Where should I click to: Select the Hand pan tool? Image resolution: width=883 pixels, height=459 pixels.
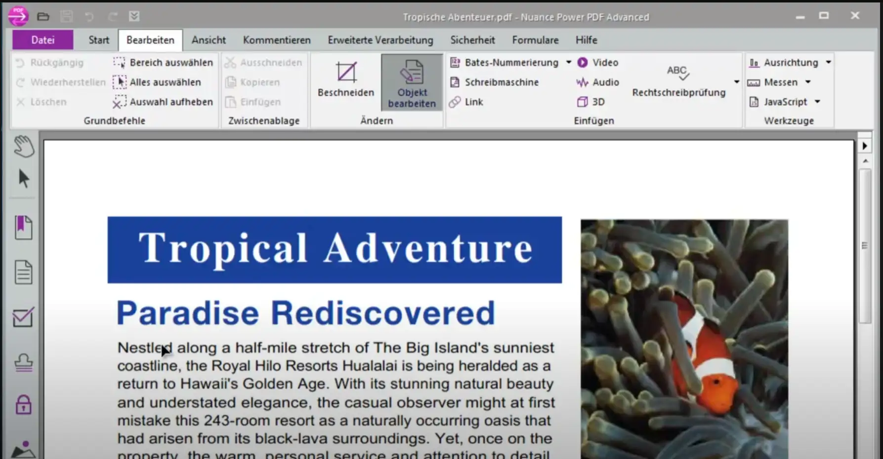pos(24,147)
